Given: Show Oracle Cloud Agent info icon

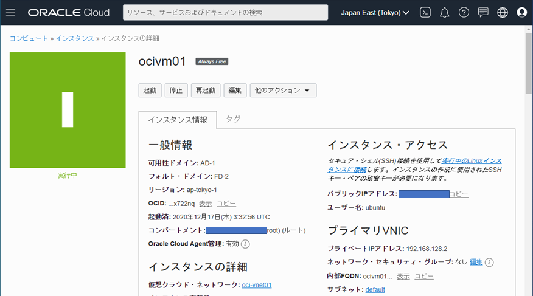Looking at the screenshot, I should pos(245,244).
